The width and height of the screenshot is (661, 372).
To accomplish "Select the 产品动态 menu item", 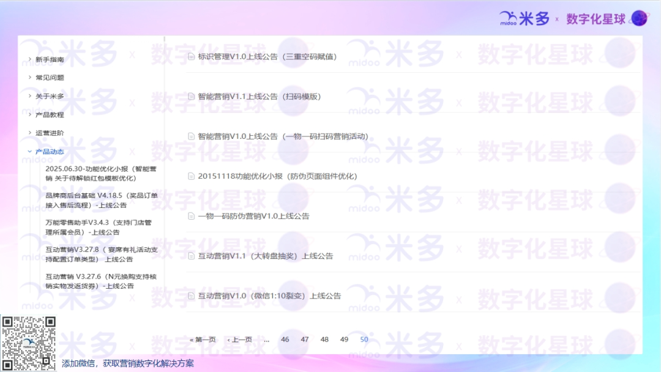I will [x=50, y=152].
